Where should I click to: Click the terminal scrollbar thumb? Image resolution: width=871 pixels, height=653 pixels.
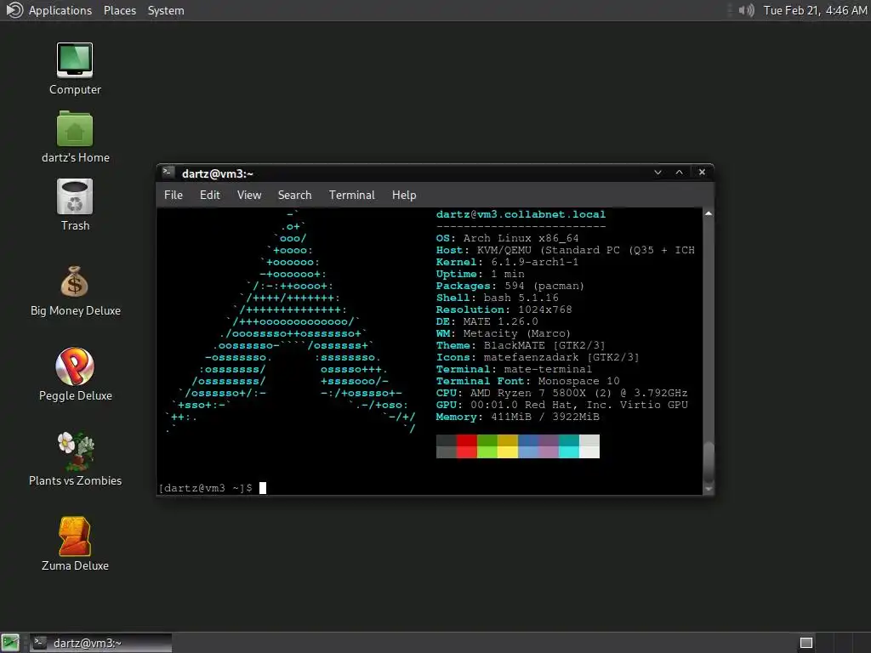709,462
